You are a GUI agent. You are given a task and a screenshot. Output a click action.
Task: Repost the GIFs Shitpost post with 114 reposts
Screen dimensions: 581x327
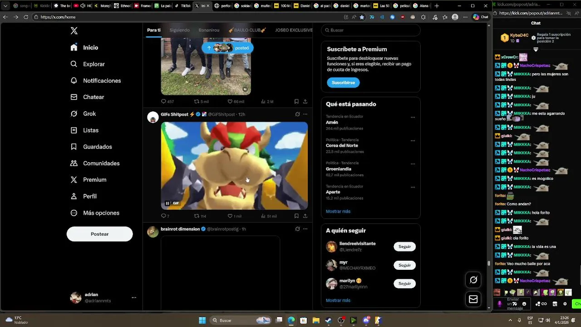click(200, 216)
